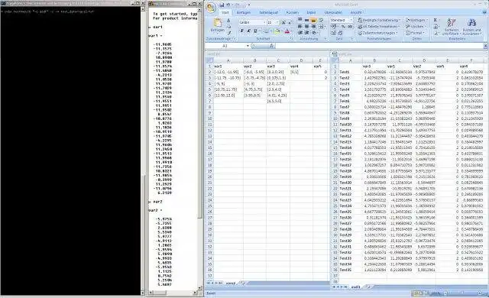This screenshot has width=489, height=298.
Task: Open the Formeln ribbon tab
Action: (x=293, y=12)
